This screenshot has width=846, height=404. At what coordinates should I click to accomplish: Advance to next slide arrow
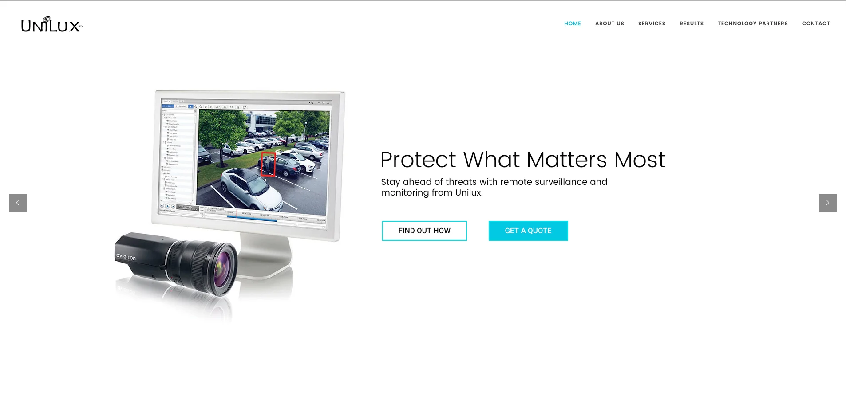coord(827,203)
